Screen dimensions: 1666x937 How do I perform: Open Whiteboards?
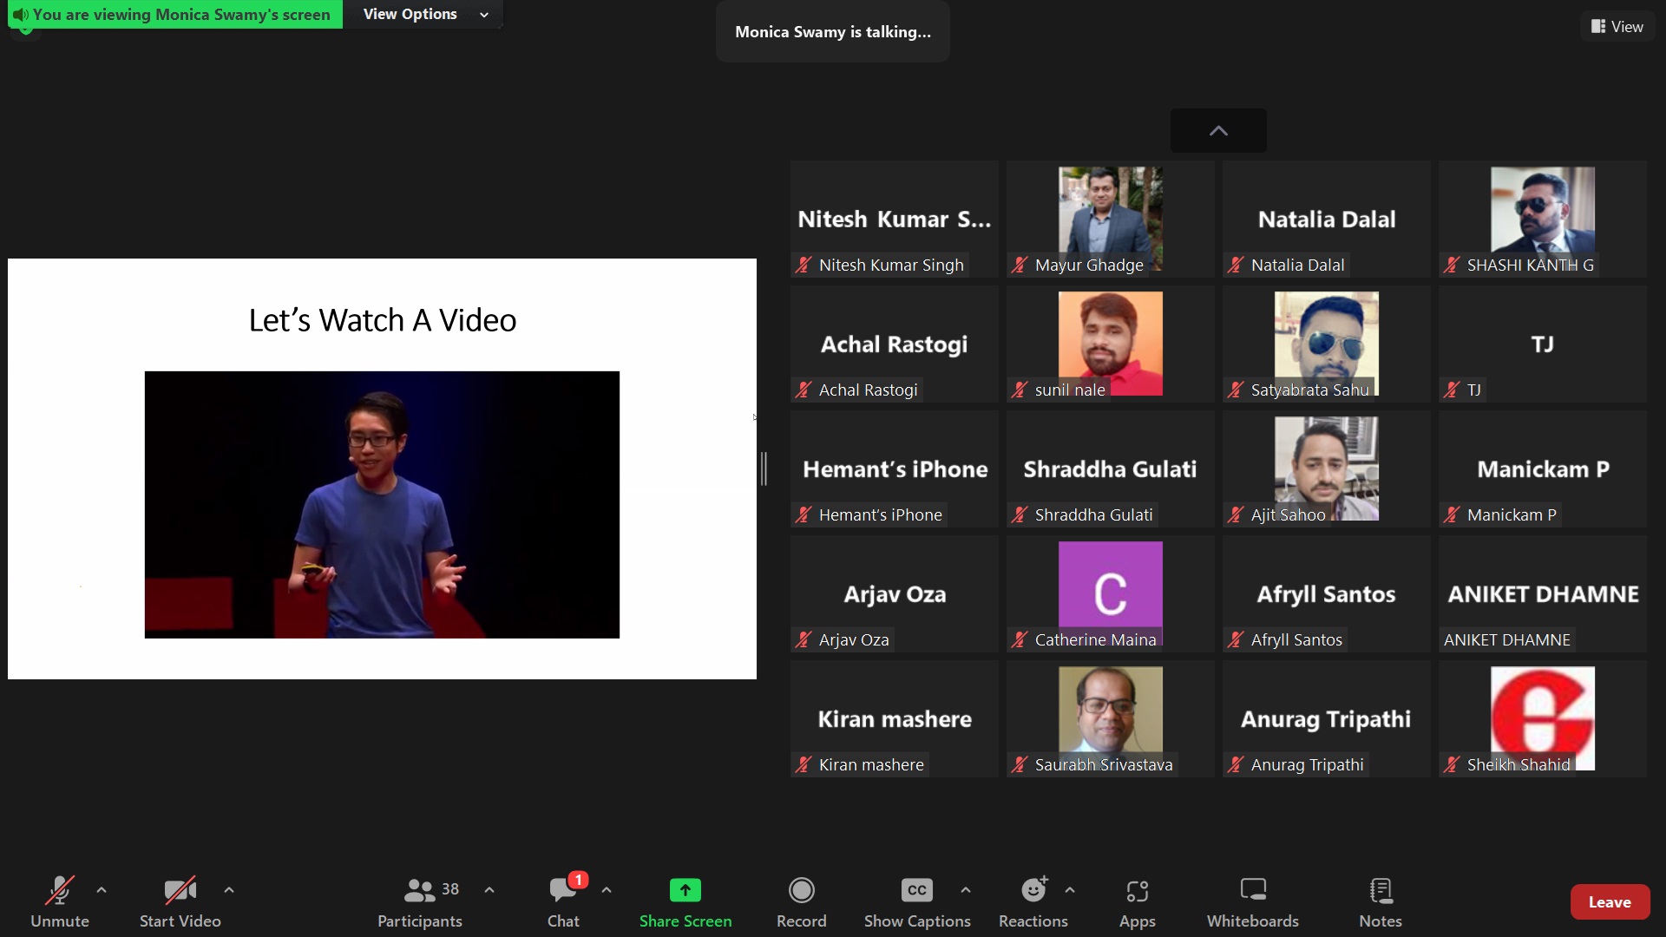(x=1252, y=902)
